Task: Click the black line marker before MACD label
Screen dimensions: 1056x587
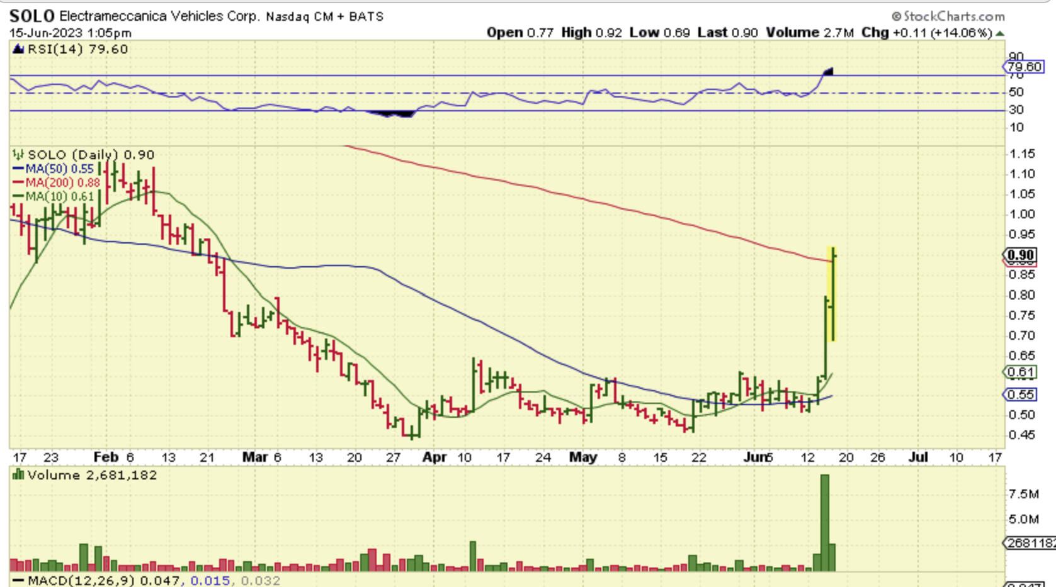Action: [18, 581]
